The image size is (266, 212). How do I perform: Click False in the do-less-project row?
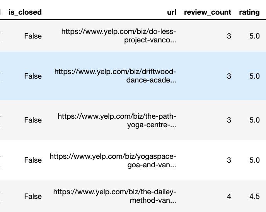[x=33, y=36]
